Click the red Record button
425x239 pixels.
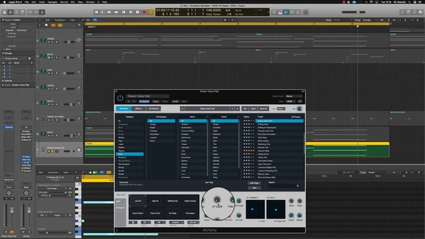coord(144,12)
